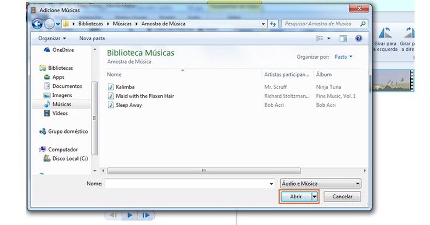Open the Vídeos library
430x225 pixels.
tap(56, 113)
